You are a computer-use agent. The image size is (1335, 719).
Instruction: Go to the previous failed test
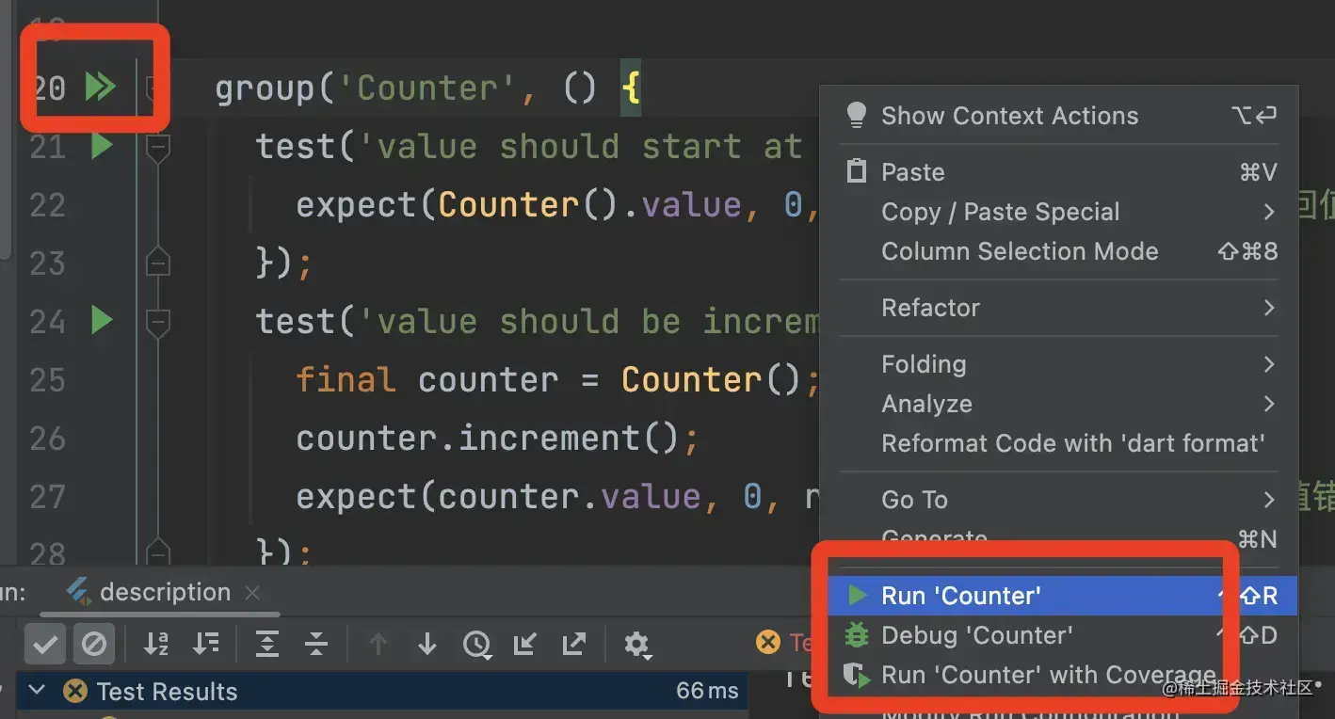(378, 645)
